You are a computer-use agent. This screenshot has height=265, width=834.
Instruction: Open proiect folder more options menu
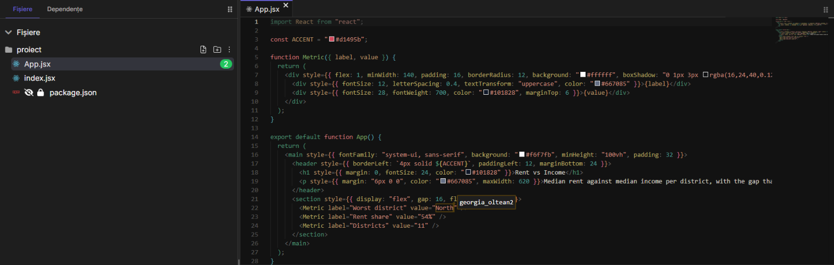[x=229, y=49]
